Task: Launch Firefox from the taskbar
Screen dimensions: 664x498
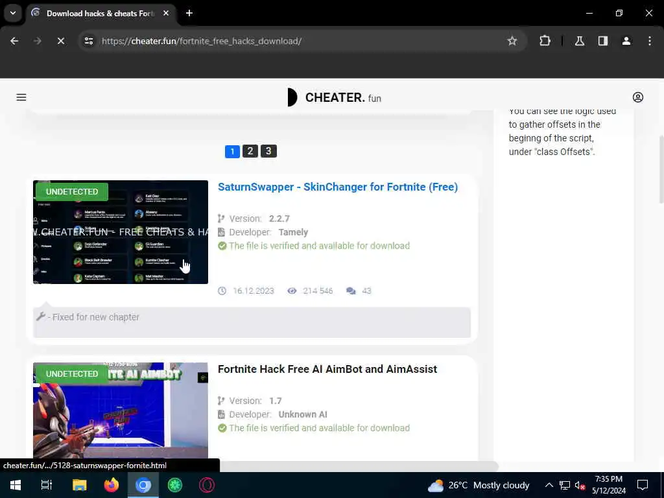Action: point(112,485)
